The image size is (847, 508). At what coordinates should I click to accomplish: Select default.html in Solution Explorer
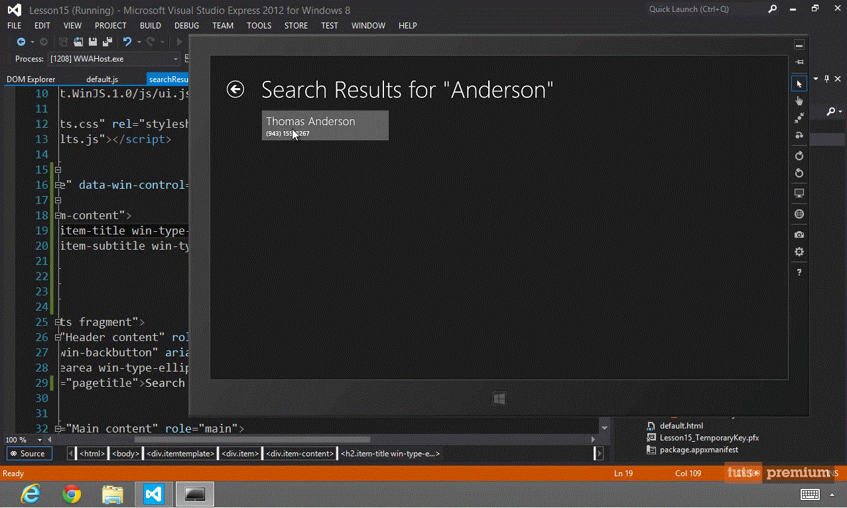click(681, 426)
